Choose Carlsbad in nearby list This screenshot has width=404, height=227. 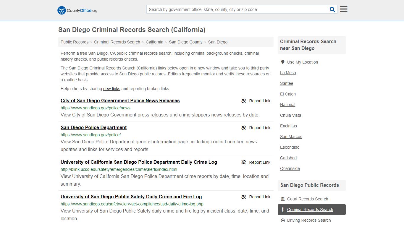288,158
